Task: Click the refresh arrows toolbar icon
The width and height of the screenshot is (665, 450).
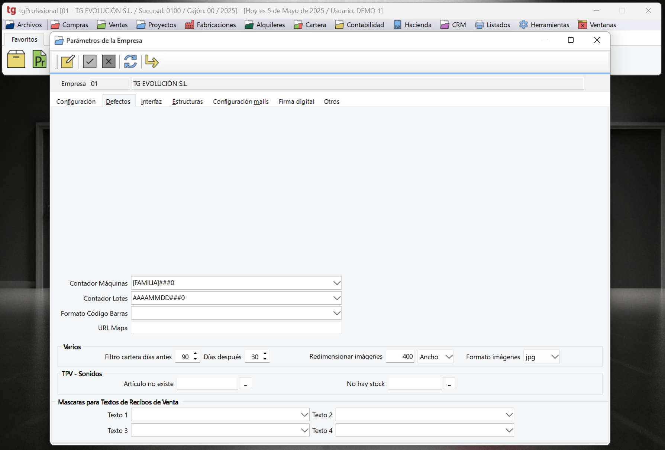Action: click(130, 61)
